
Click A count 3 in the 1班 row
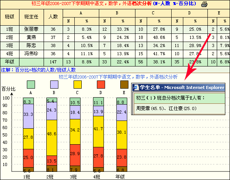(68, 29)
